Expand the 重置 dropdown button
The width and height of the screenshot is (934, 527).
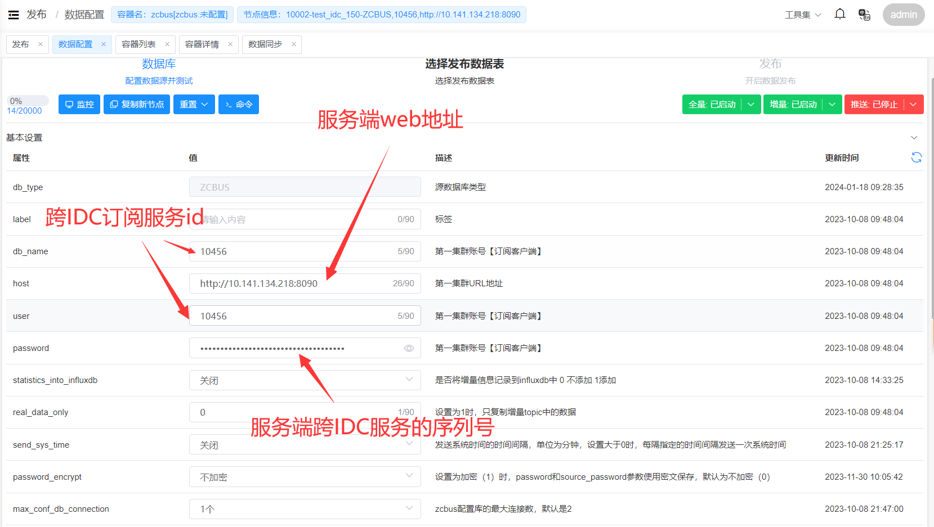click(x=194, y=105)
